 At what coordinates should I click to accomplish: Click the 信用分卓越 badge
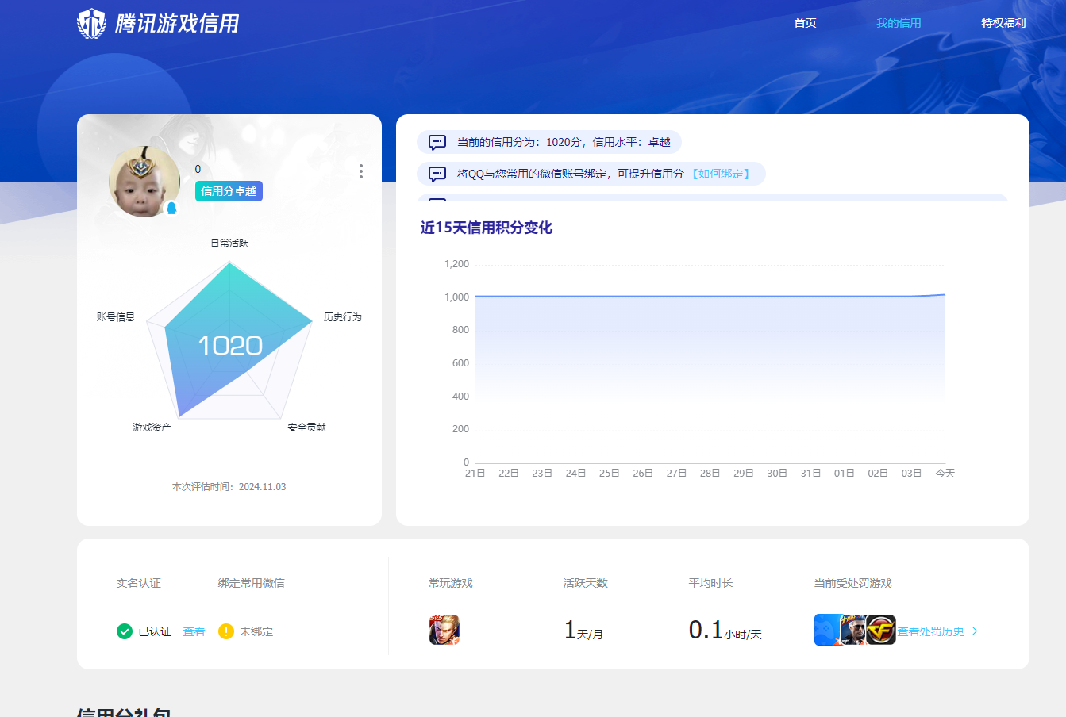[229, 191]
